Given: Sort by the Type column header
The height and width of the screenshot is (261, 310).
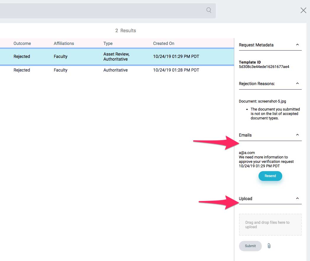Looking at the screenshot, I should click(x=108, y=43).
